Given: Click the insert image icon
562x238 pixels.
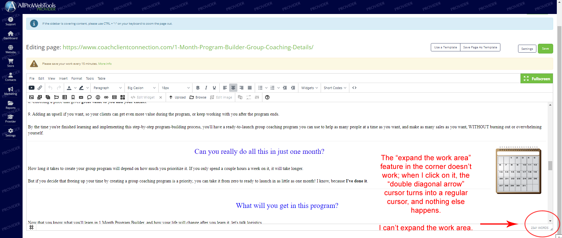Looking at the screenshot, I should 31,97.
